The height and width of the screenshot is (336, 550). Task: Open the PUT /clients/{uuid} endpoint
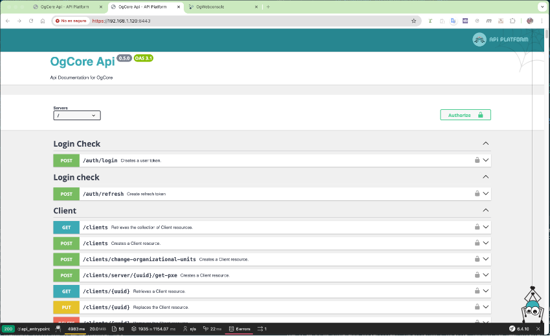107,308
